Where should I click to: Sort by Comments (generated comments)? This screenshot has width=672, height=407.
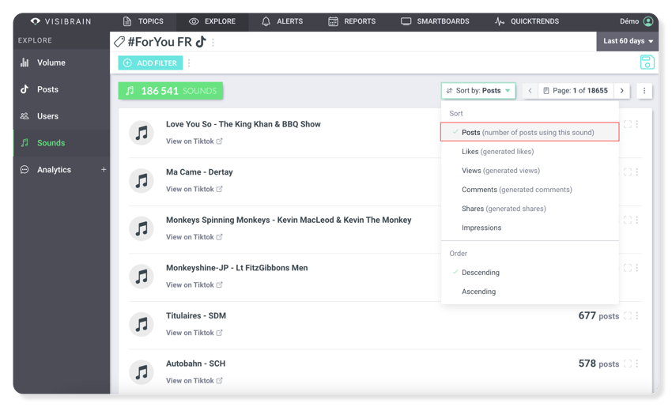tap(530, 190)
